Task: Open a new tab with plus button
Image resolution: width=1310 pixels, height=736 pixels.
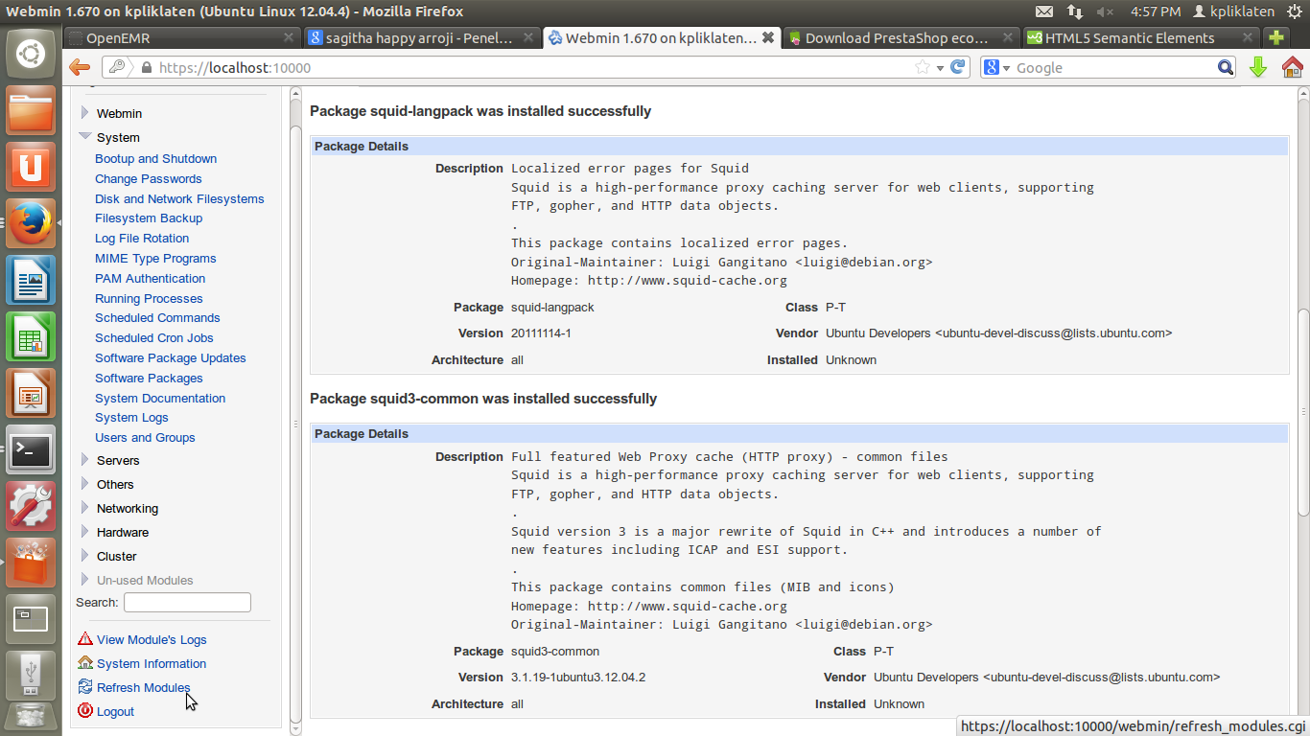Action: pyautogui.click(x=1275, y=38)
